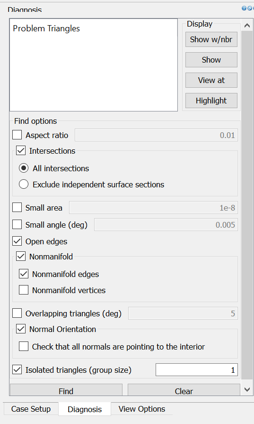
Task: Open the View Options tab
Action: (142, 409)
